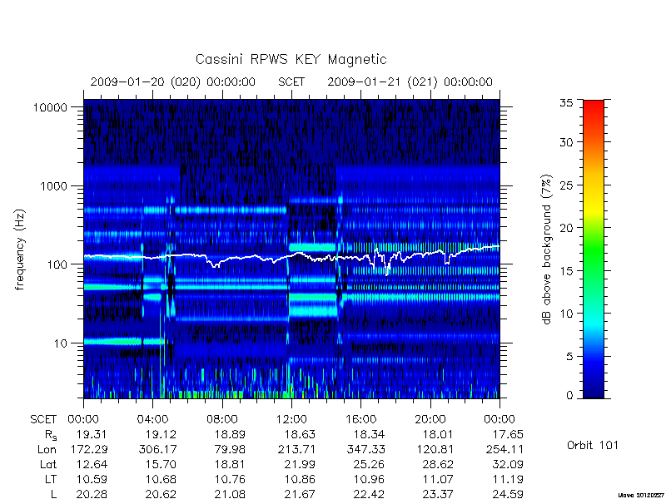Click the 'SCET' row label below the plot
The width and height of the screenshot is (666, 499).
pyautogui.click(x=43, y=420)
